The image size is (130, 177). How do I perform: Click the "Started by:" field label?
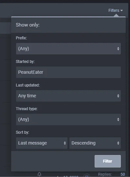click(x=25, y=62)
